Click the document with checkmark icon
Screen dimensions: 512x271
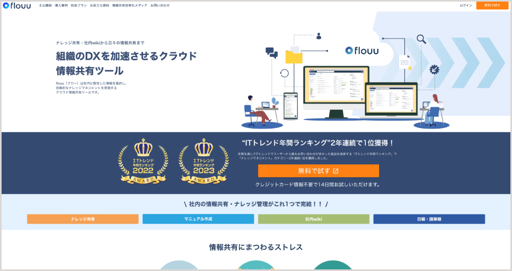click(x=405, y=62)
